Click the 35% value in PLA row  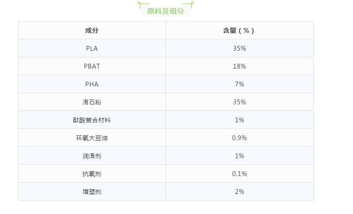click(x=239, y=48)
